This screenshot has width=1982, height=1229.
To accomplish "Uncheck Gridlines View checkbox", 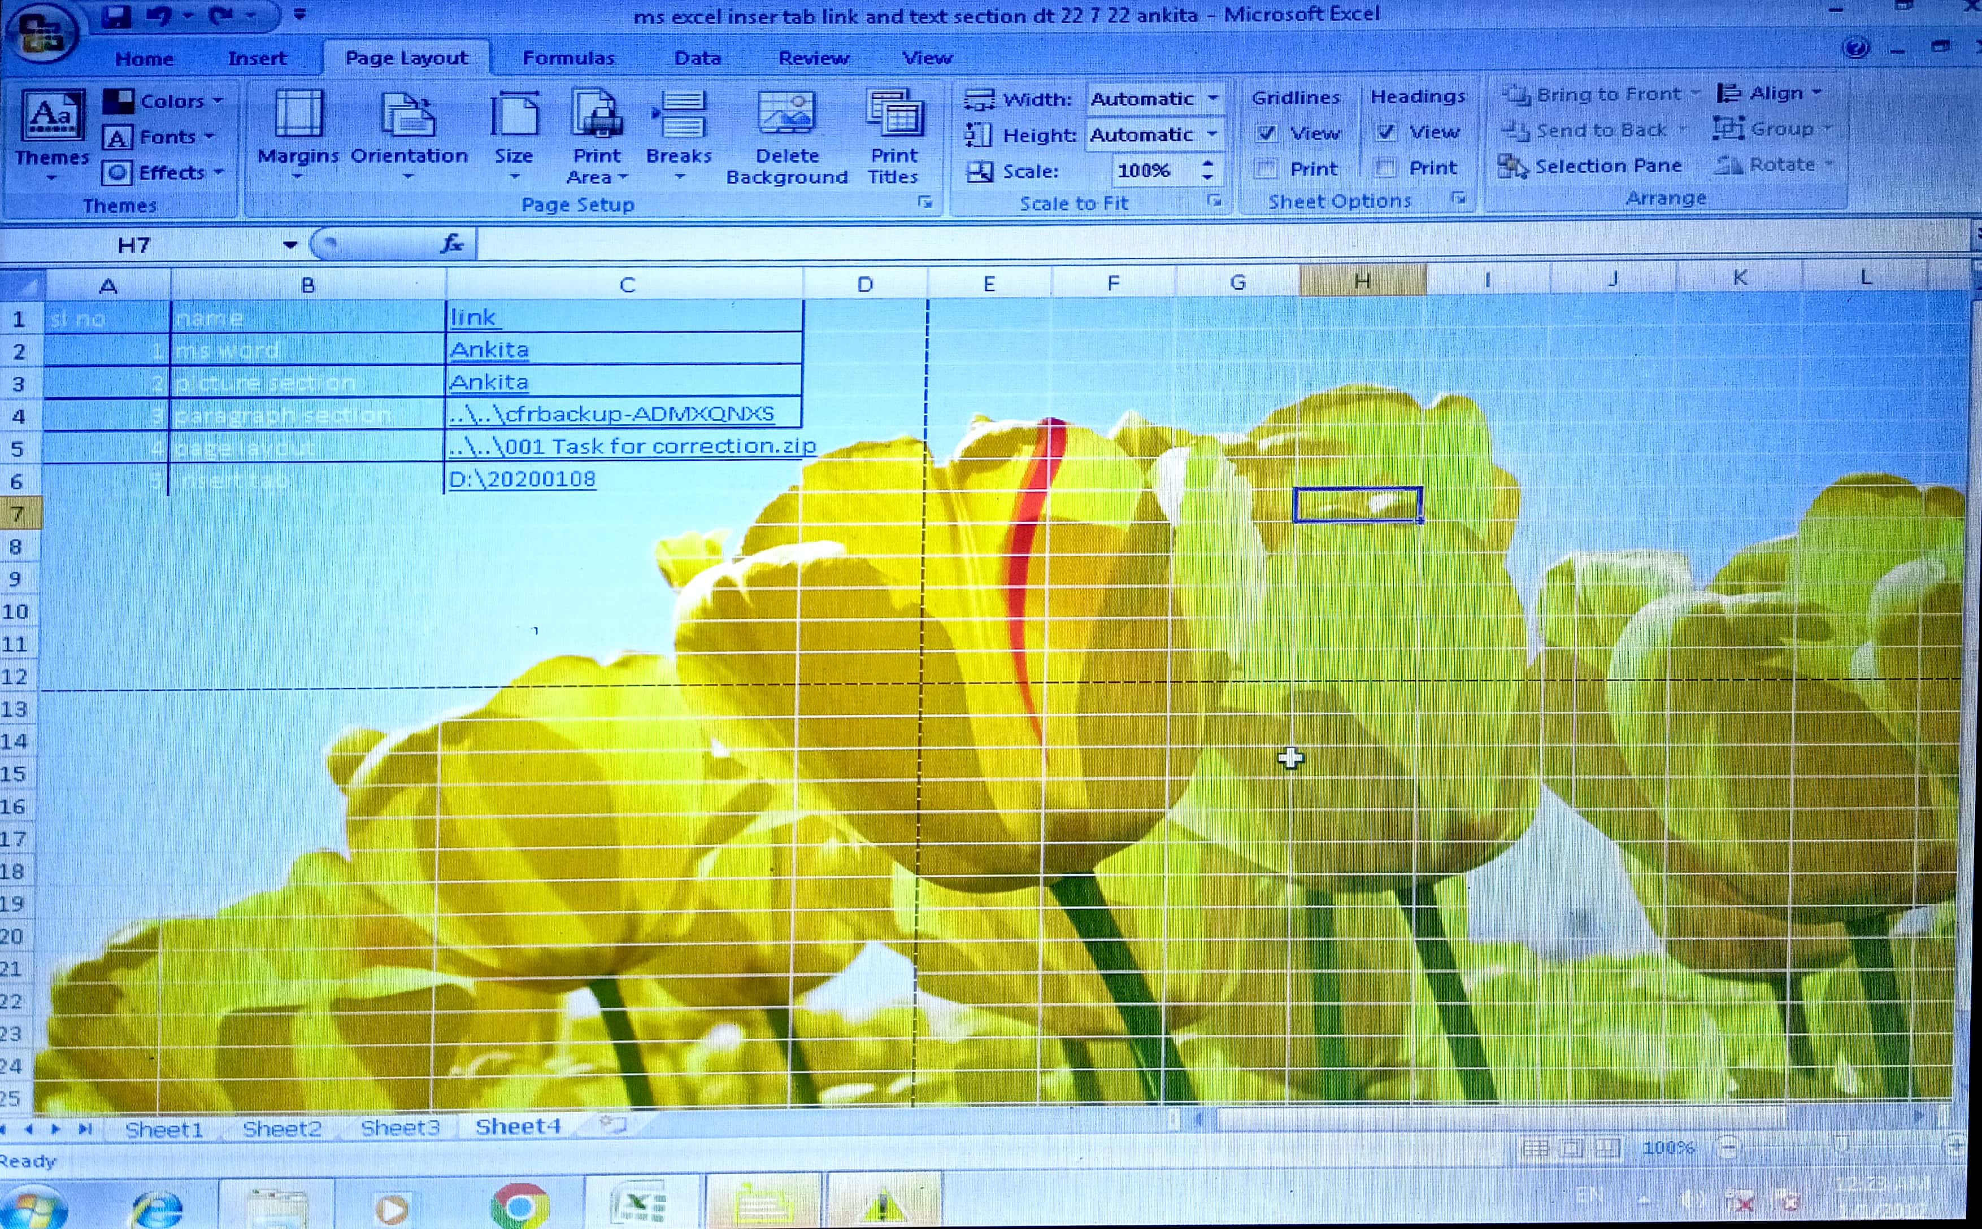I will click(x=1266, y=133).
